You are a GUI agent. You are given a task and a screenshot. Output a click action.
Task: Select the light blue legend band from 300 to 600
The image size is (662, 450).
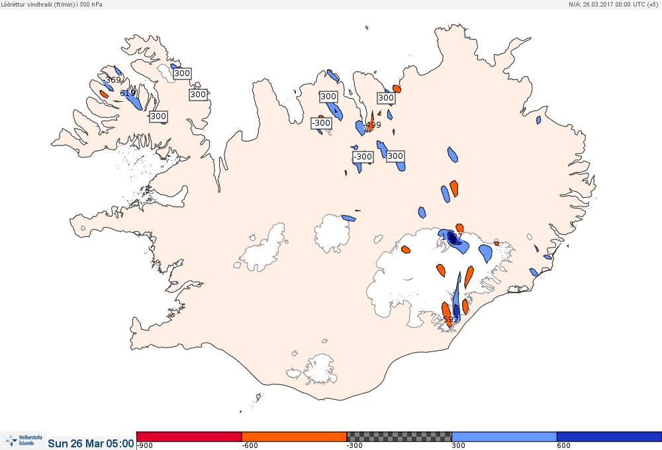[504, 437]
